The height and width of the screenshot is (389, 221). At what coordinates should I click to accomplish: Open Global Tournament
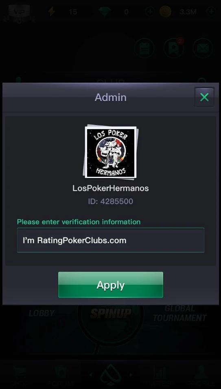point(179,313)
